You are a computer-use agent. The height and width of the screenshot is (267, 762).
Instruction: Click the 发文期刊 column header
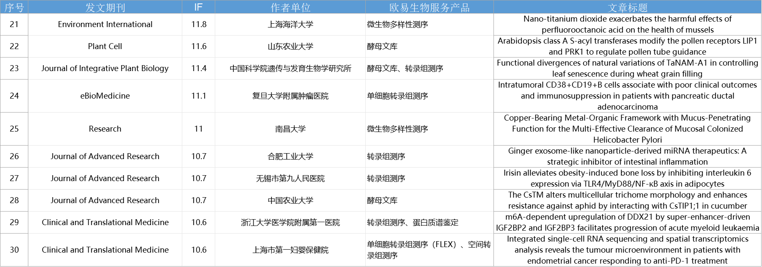point(105,7)
